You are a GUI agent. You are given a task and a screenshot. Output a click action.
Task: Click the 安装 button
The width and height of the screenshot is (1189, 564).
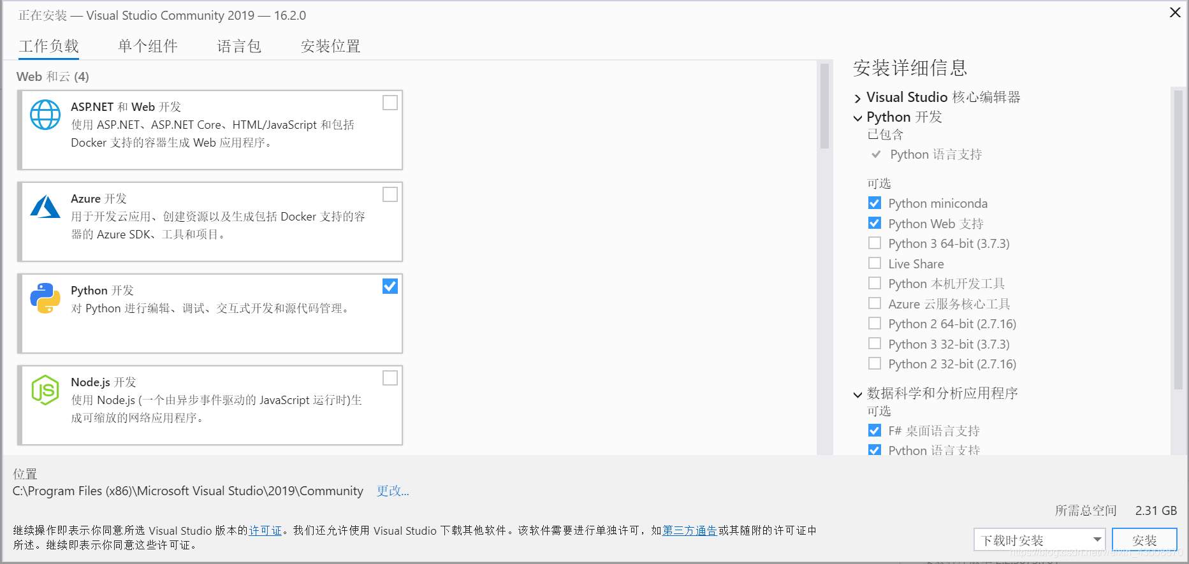coord(1144,540)
